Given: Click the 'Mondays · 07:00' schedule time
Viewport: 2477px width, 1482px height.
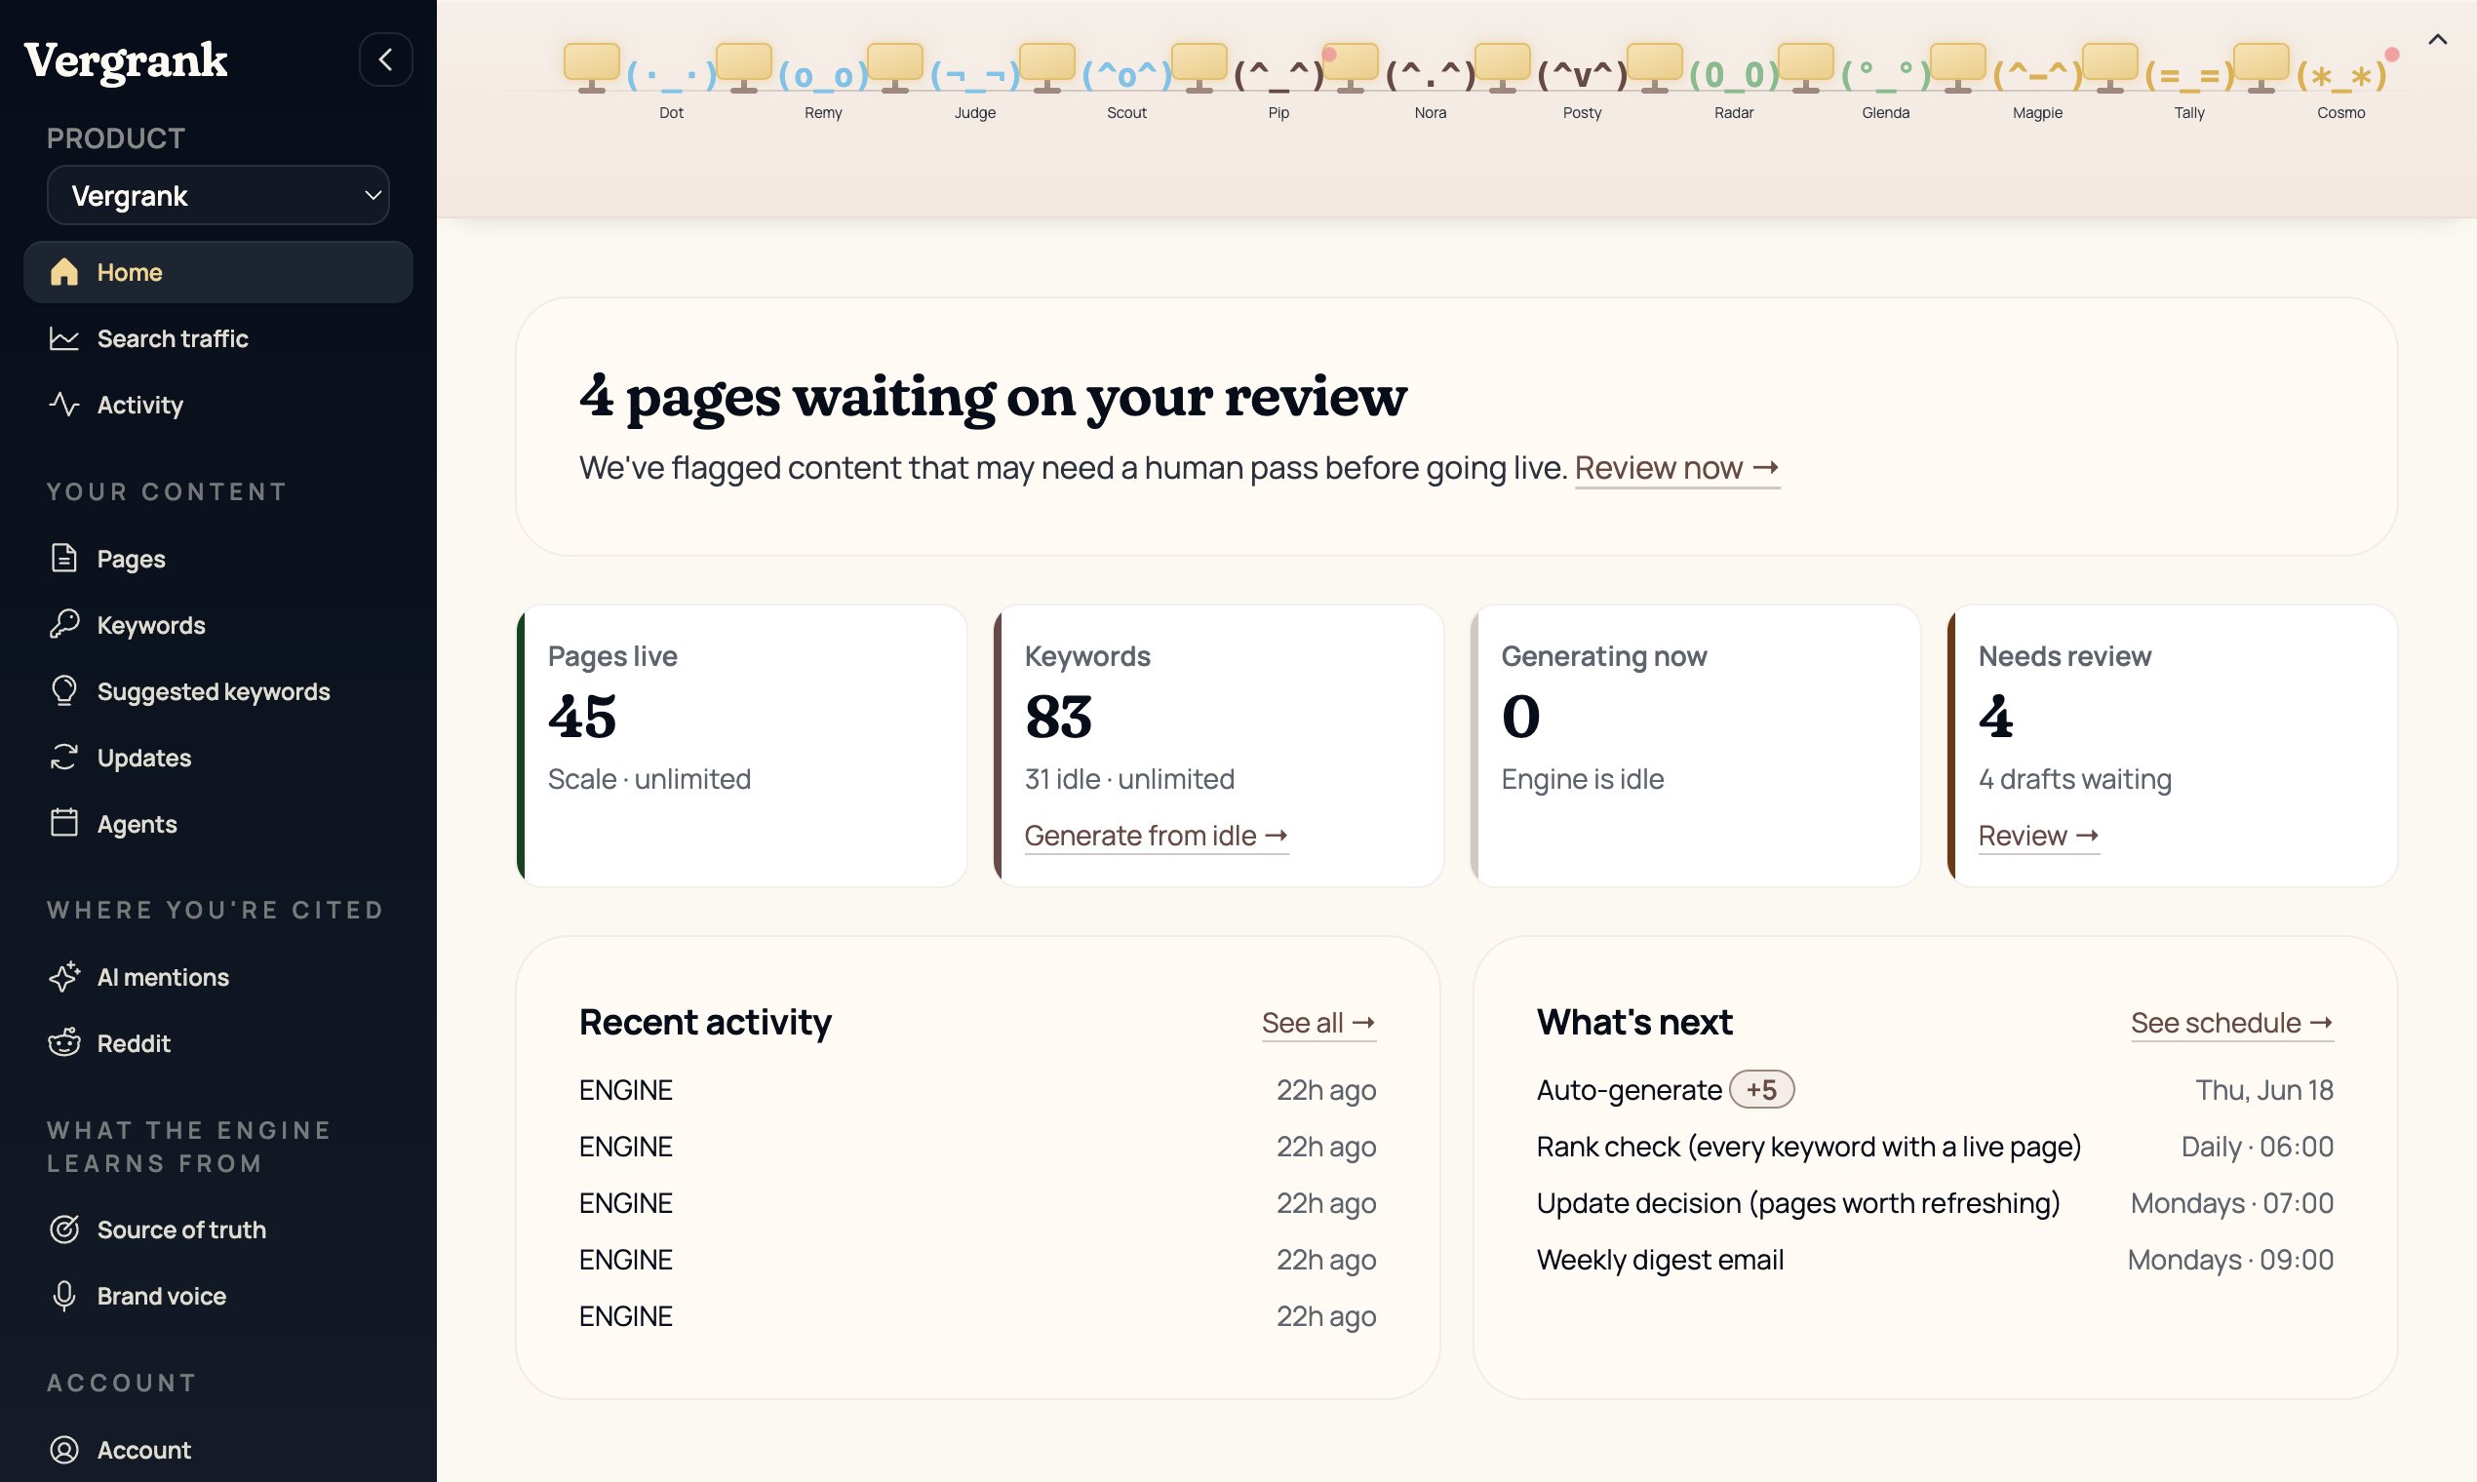Looking at the screenshot, I should (2232, 1203).
